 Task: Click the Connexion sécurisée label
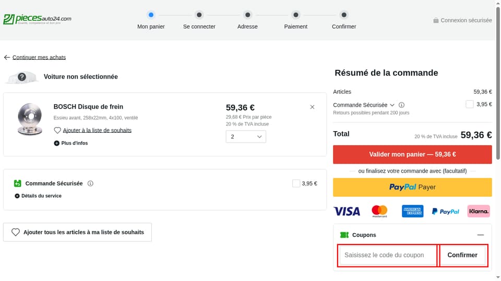(x=466, y=20)
